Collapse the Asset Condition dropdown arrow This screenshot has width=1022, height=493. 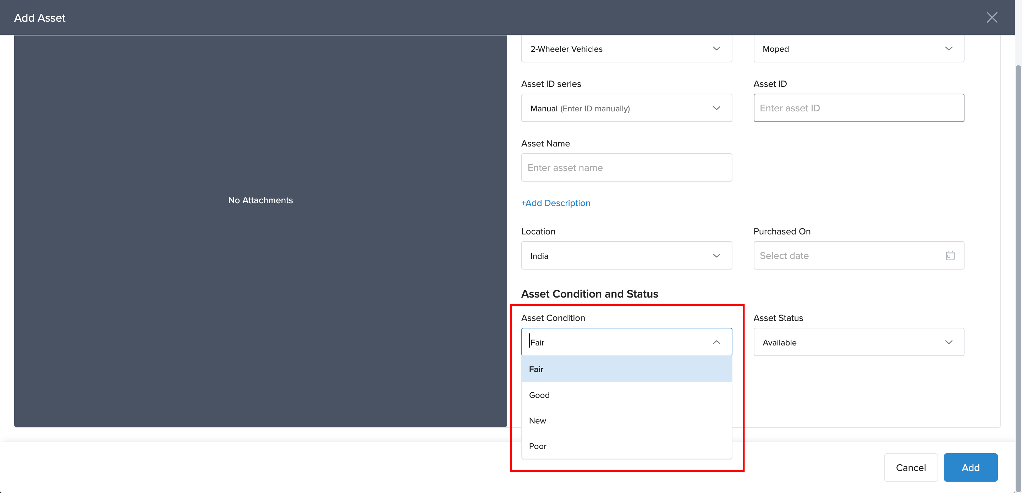(x=716, y=342)
